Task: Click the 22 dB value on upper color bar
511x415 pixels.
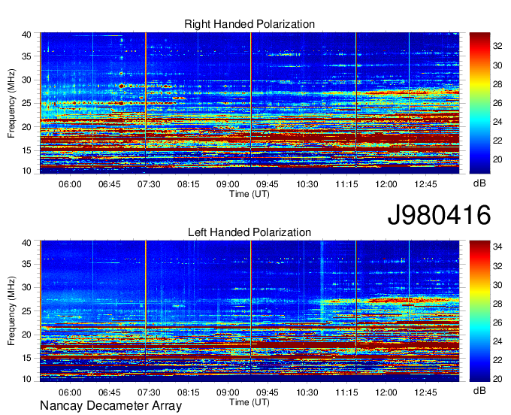Action: click(497, 141)
